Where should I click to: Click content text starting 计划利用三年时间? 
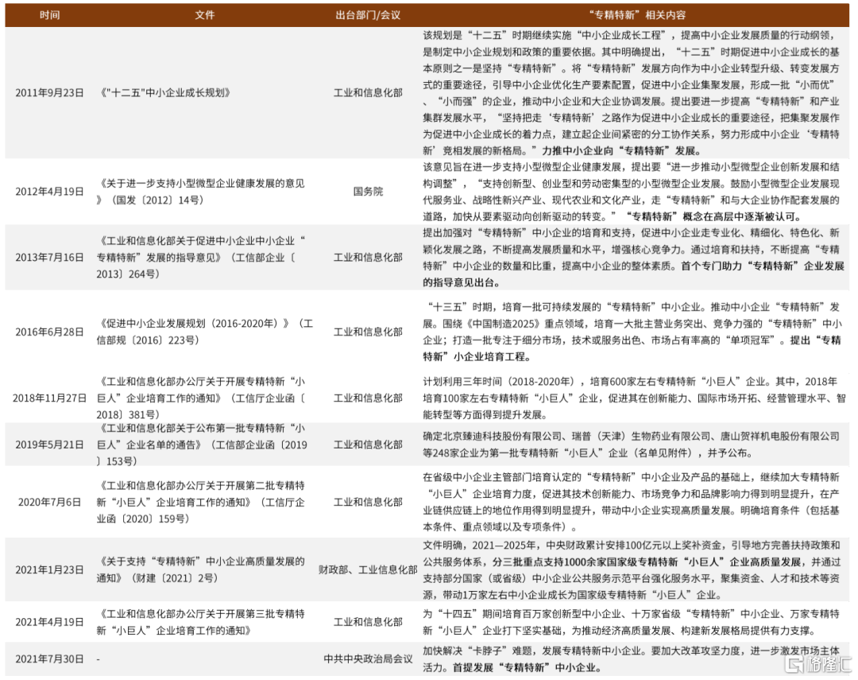coord(634,398)
